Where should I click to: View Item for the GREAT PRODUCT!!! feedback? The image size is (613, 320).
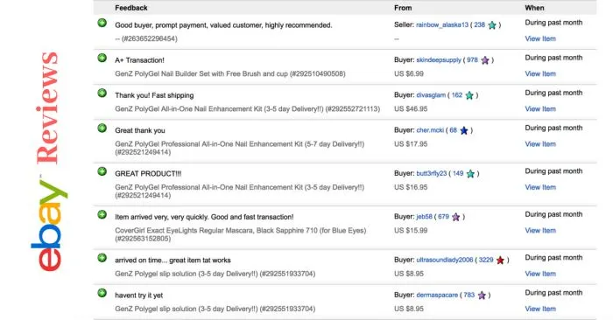(540, 187)
